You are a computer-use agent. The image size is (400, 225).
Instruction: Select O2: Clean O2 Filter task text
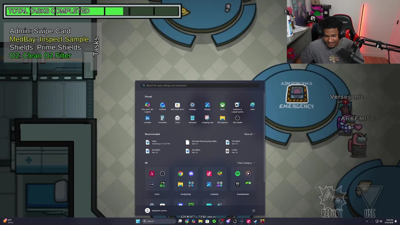(40, 56)
